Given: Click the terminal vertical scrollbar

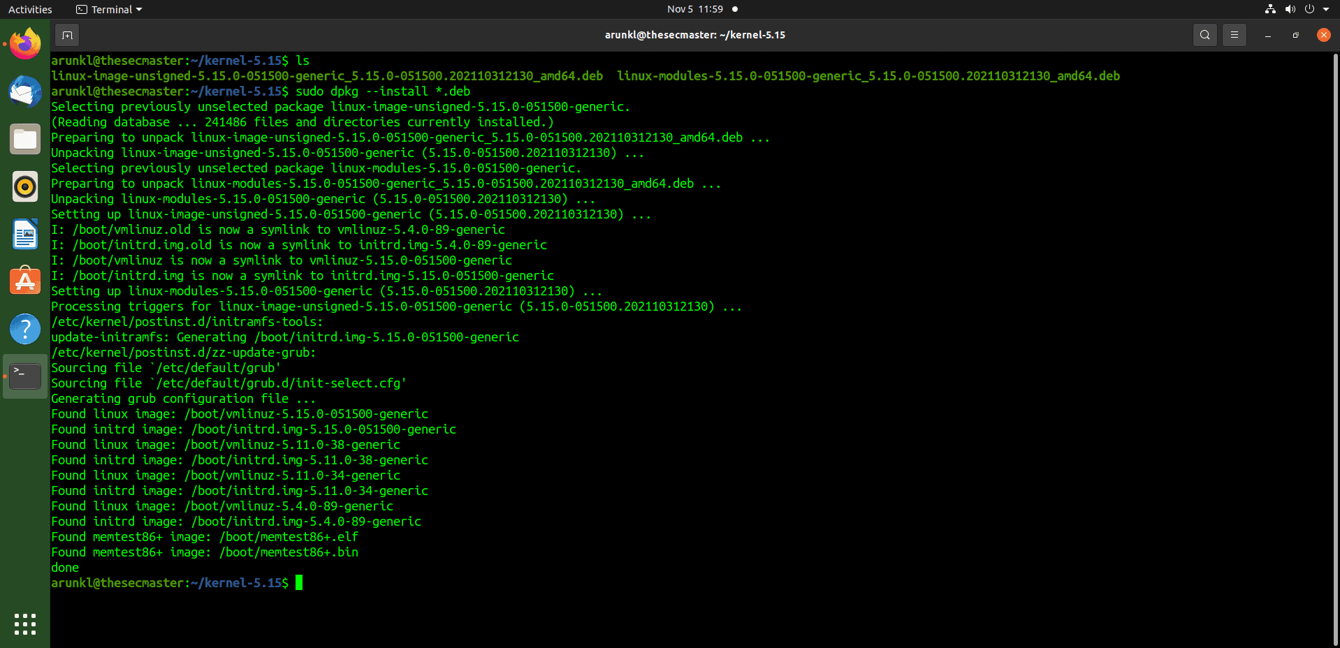Looking at the screenshot, I should [1336, 349].
